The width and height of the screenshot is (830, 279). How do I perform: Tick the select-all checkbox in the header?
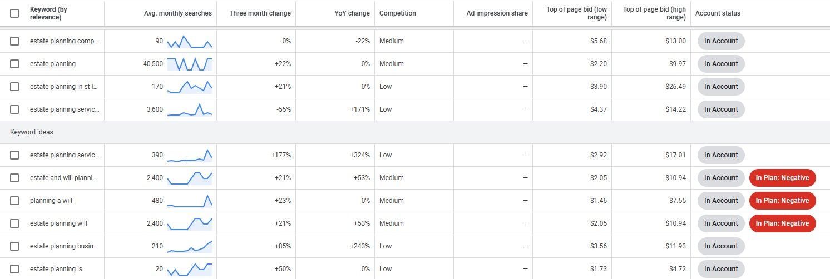14,13
